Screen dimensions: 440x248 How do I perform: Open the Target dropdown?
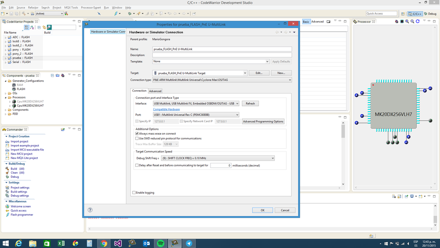245,73
